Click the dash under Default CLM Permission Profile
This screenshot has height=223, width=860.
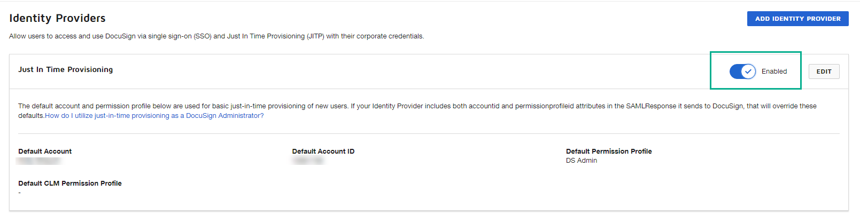(x=20, y=193)
